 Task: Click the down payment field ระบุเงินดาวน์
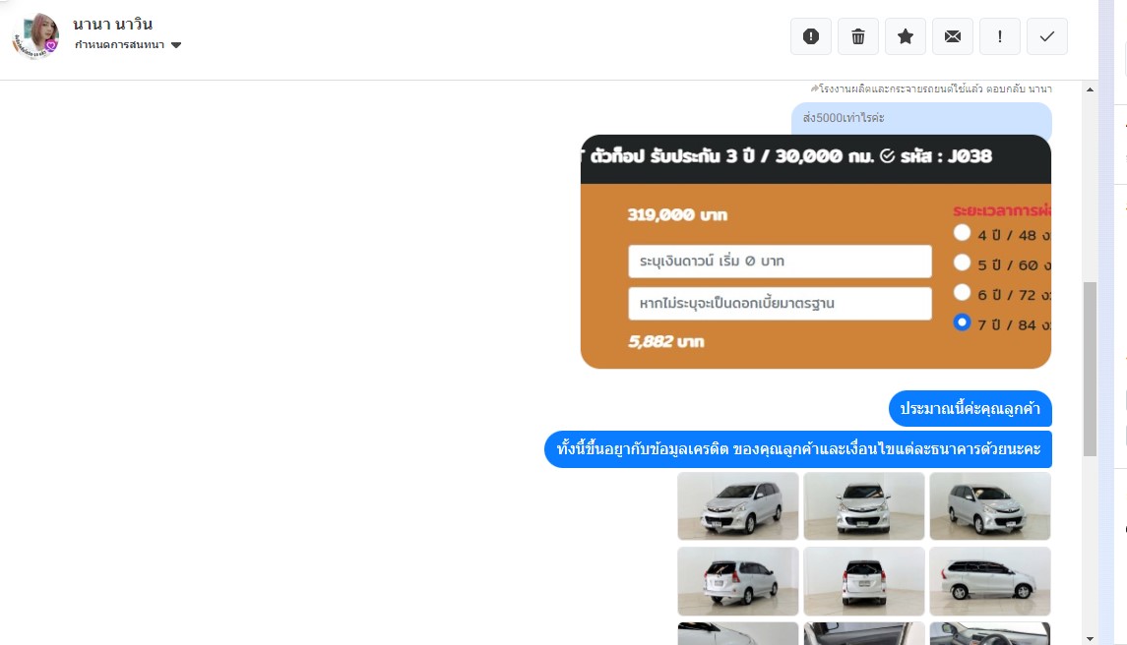click(x=780, y=262)
